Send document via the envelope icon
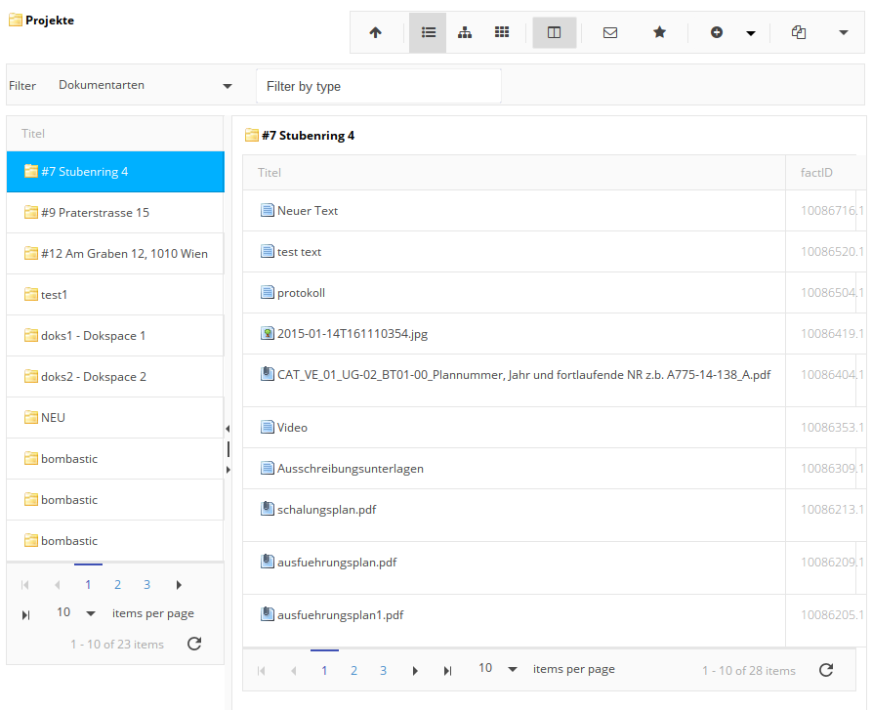872x710 pixels. 609,32
